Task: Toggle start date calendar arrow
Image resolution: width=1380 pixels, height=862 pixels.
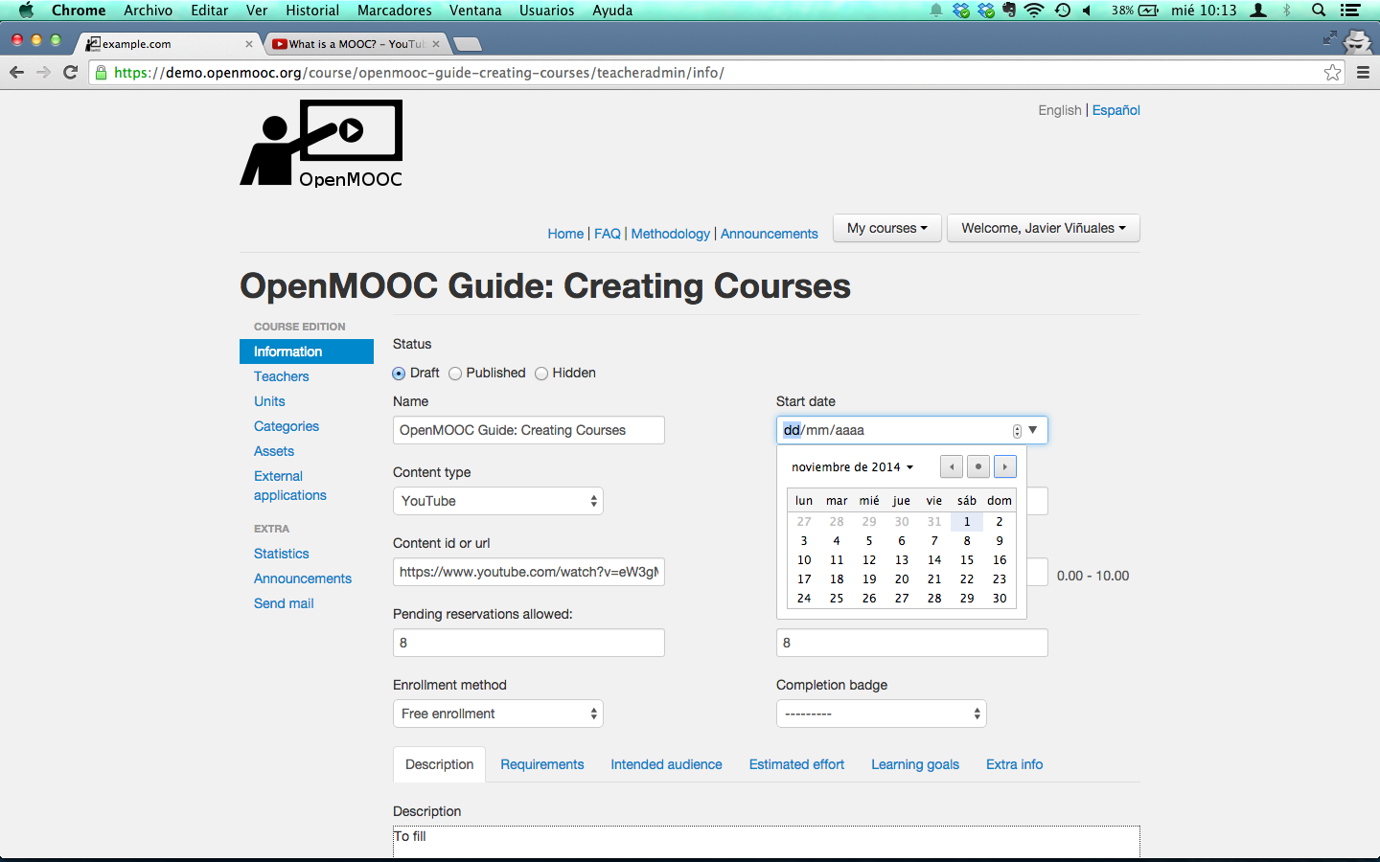Action: pos(1033,430)
